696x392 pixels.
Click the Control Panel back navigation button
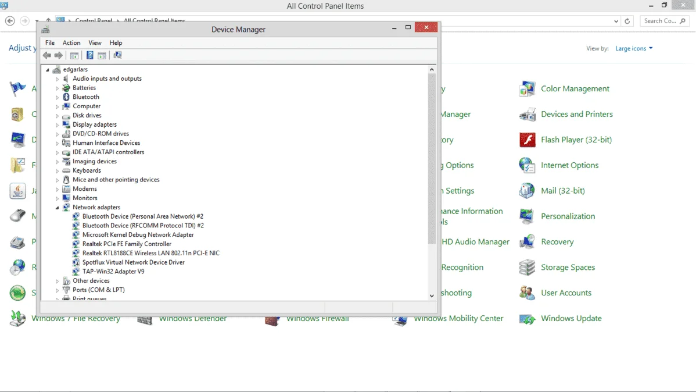coord(10,21)
